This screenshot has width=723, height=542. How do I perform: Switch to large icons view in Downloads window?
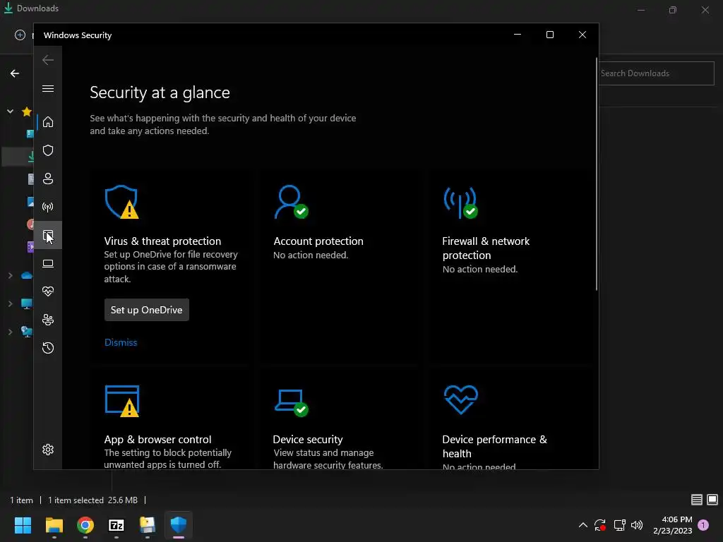coord(712,500)
